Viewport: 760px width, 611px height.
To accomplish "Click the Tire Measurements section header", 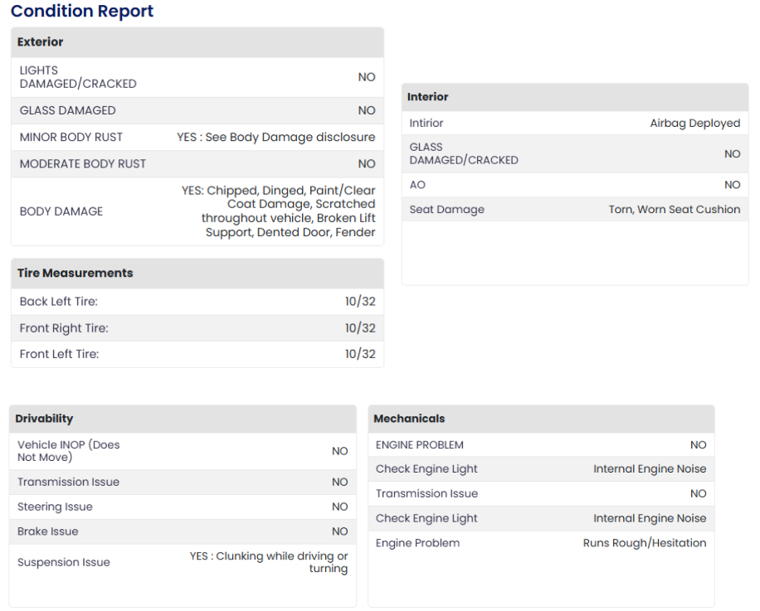I will [76, 273].
